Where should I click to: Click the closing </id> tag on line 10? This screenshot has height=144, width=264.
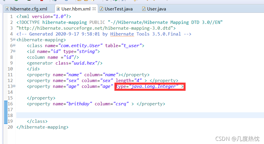coord(33,69)
